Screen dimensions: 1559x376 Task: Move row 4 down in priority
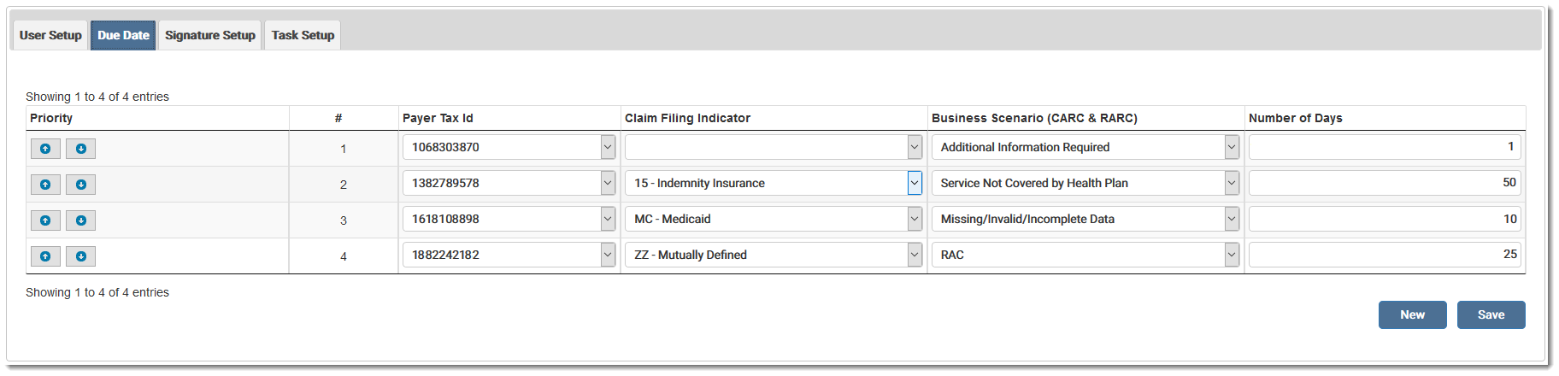coord(81,256)
